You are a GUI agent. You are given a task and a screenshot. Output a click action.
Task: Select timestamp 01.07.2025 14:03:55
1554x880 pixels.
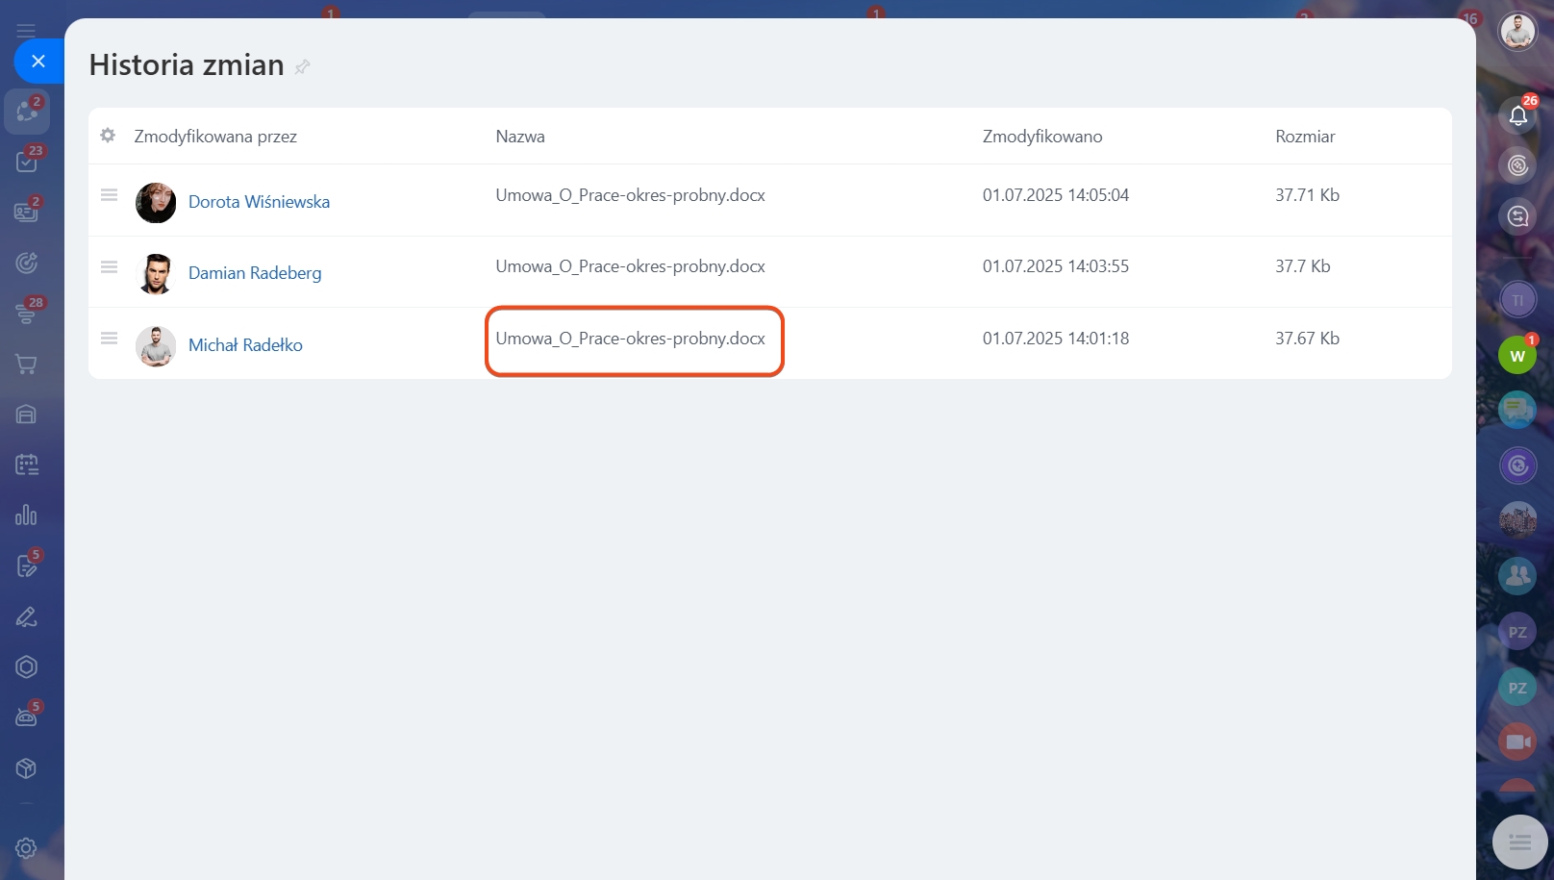(x=1056, y=266)
